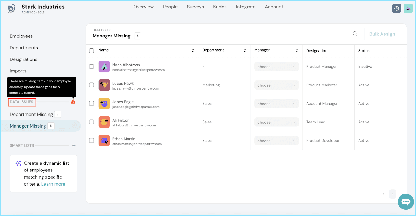Click Noah Albatross avatar
The height and width of the screenshot is (216, 416).
coord(104,66)
